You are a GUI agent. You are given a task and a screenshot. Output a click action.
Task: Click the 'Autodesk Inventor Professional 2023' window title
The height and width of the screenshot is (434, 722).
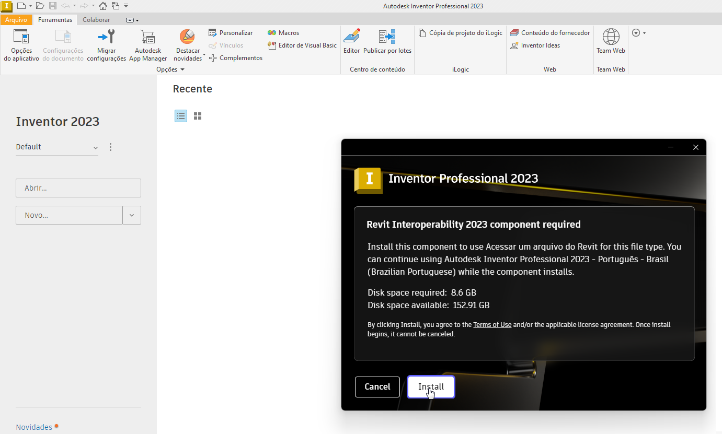coord(433,6)
